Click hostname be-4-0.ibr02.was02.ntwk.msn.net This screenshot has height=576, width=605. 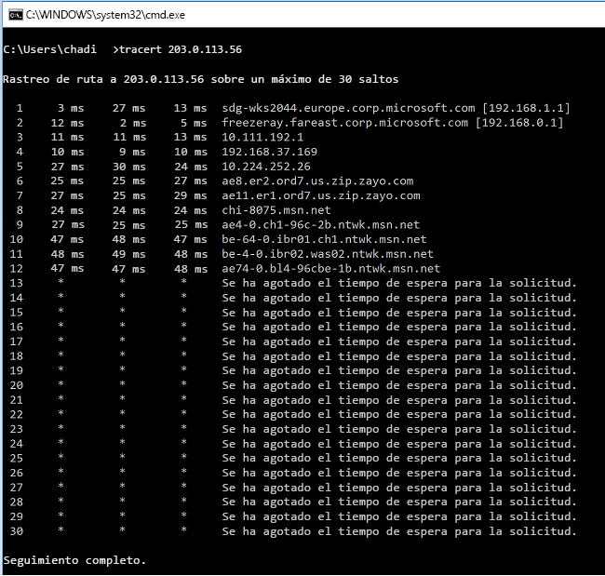[x=328, y=254]
